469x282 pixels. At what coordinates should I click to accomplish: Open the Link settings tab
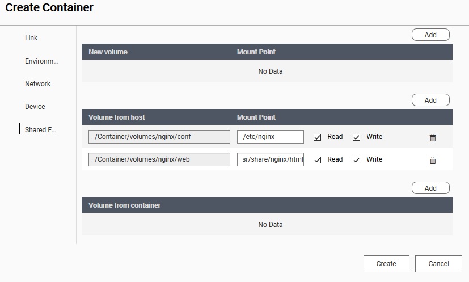31,38
